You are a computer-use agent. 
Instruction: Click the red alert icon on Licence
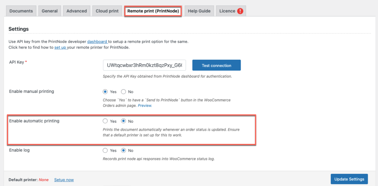tap(240, 11)
